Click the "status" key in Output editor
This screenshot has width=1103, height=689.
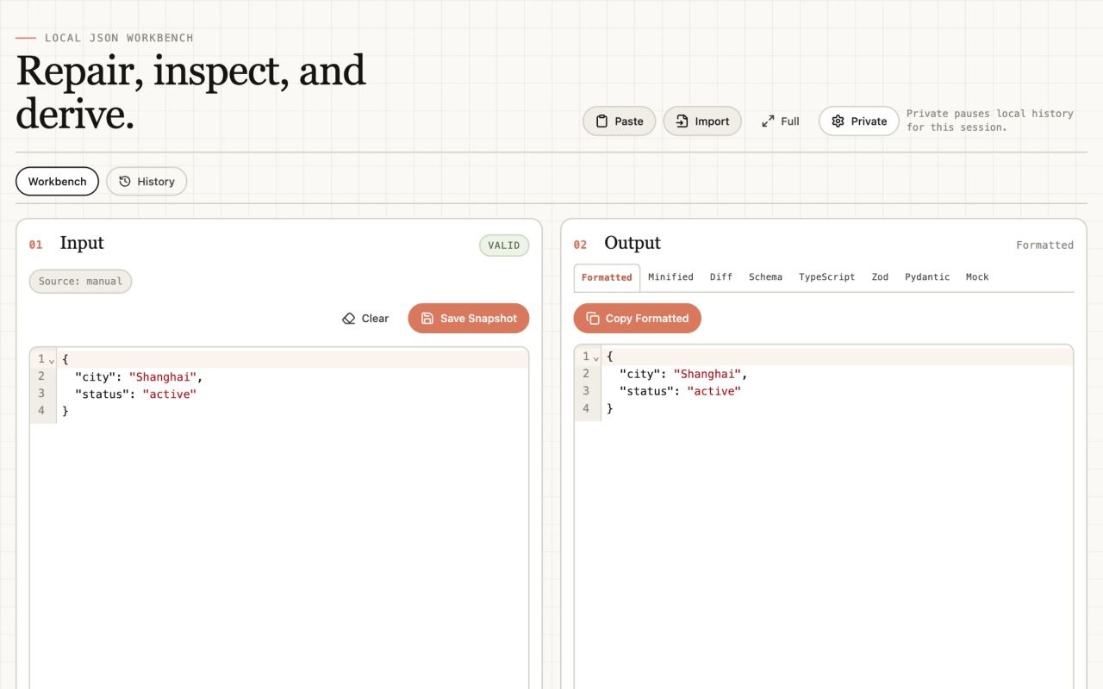point(646,391)
